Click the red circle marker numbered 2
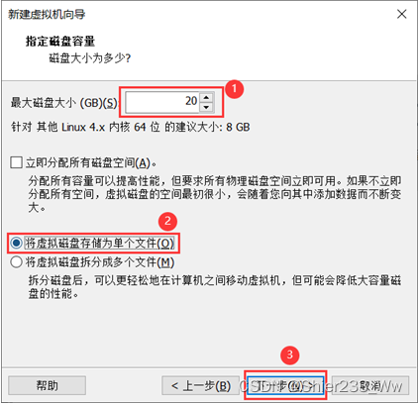 tap(167, 221)
